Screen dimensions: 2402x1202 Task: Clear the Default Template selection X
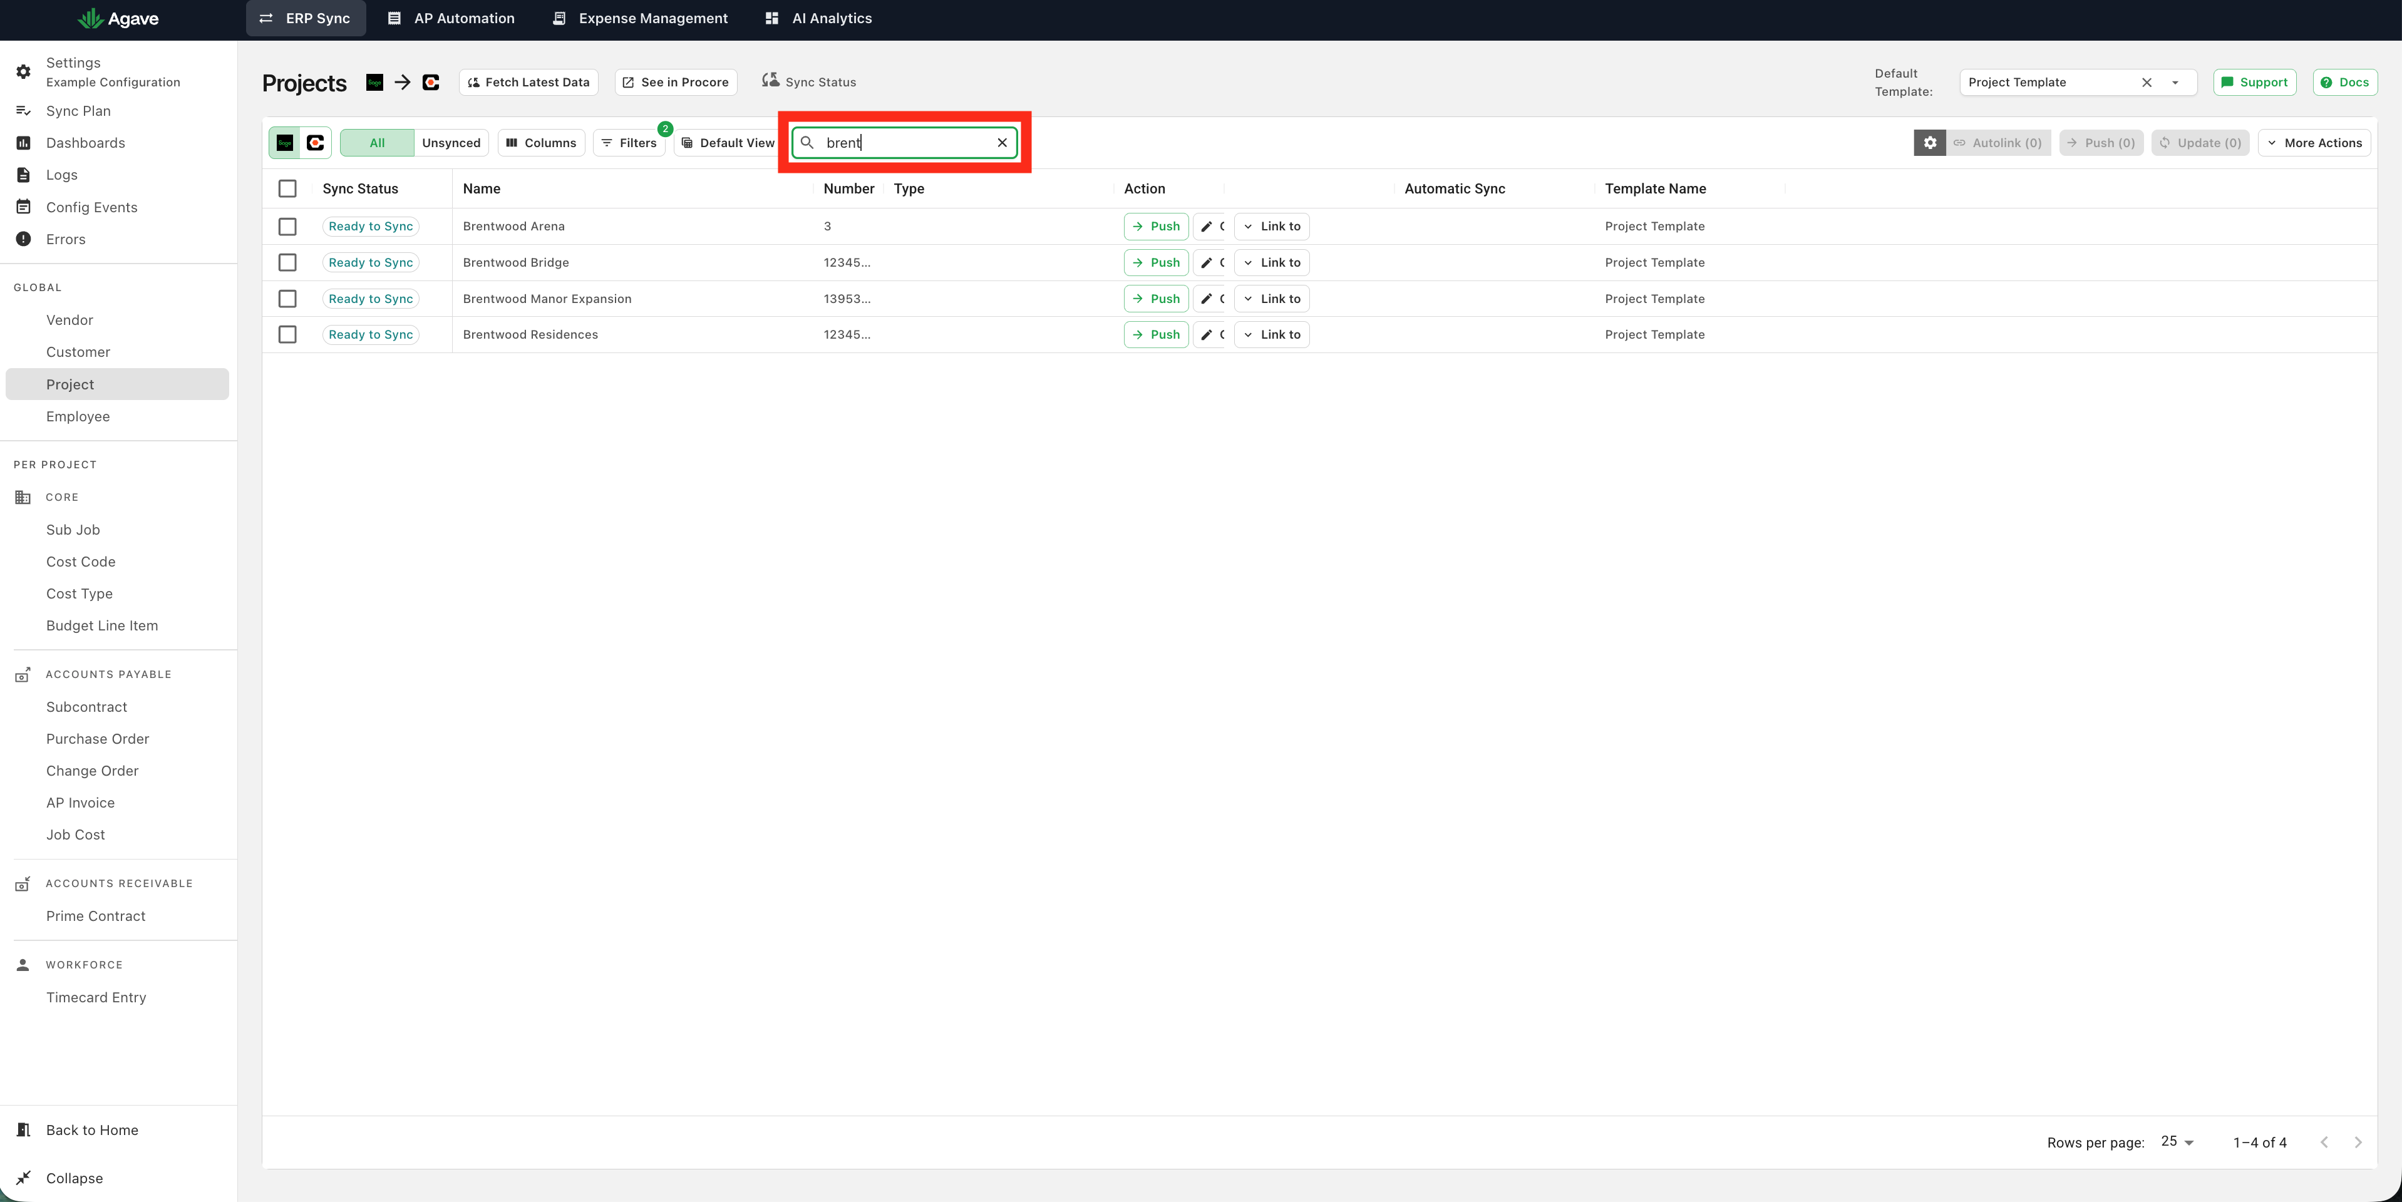coord(2147,82)
